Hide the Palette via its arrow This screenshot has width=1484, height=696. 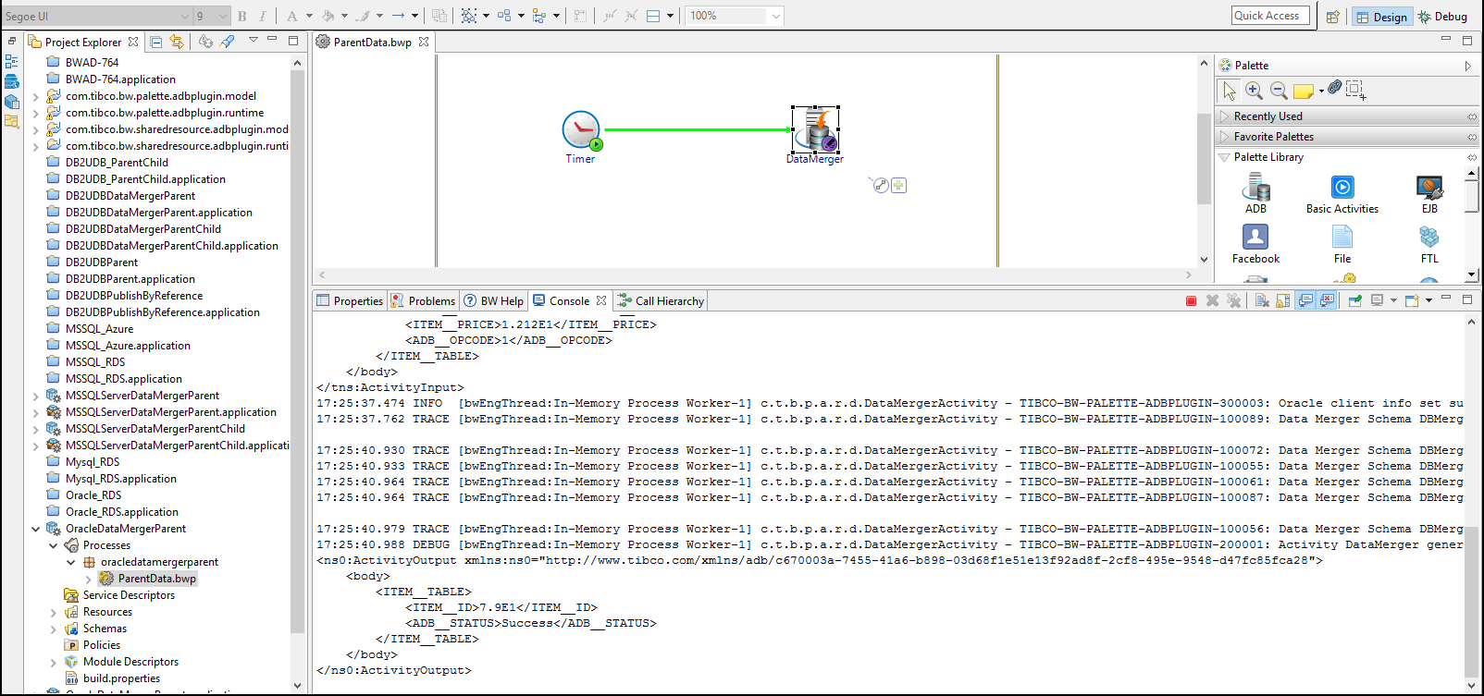pos(1467,66)
